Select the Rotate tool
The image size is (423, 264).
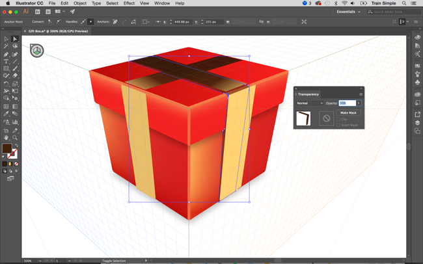(x=7, y=84)
